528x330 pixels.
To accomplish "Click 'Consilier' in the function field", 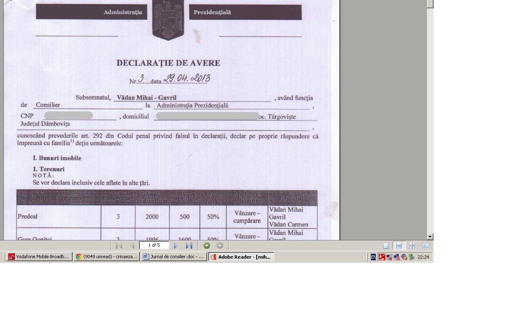I will tap(48, 105).
